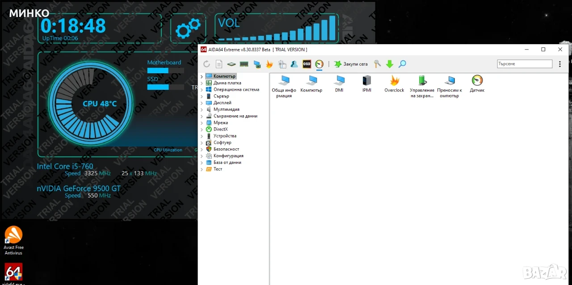Select Софтуер in the tree
The image size is (572, 285).
(x=223, y=142)
